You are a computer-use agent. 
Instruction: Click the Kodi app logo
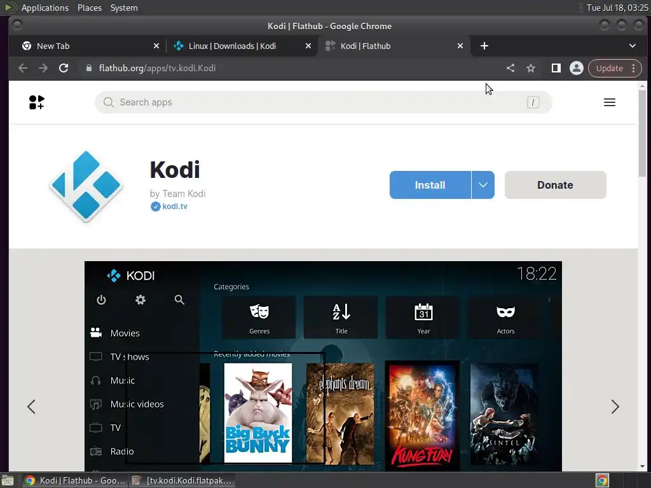click(x=86, y=186)
